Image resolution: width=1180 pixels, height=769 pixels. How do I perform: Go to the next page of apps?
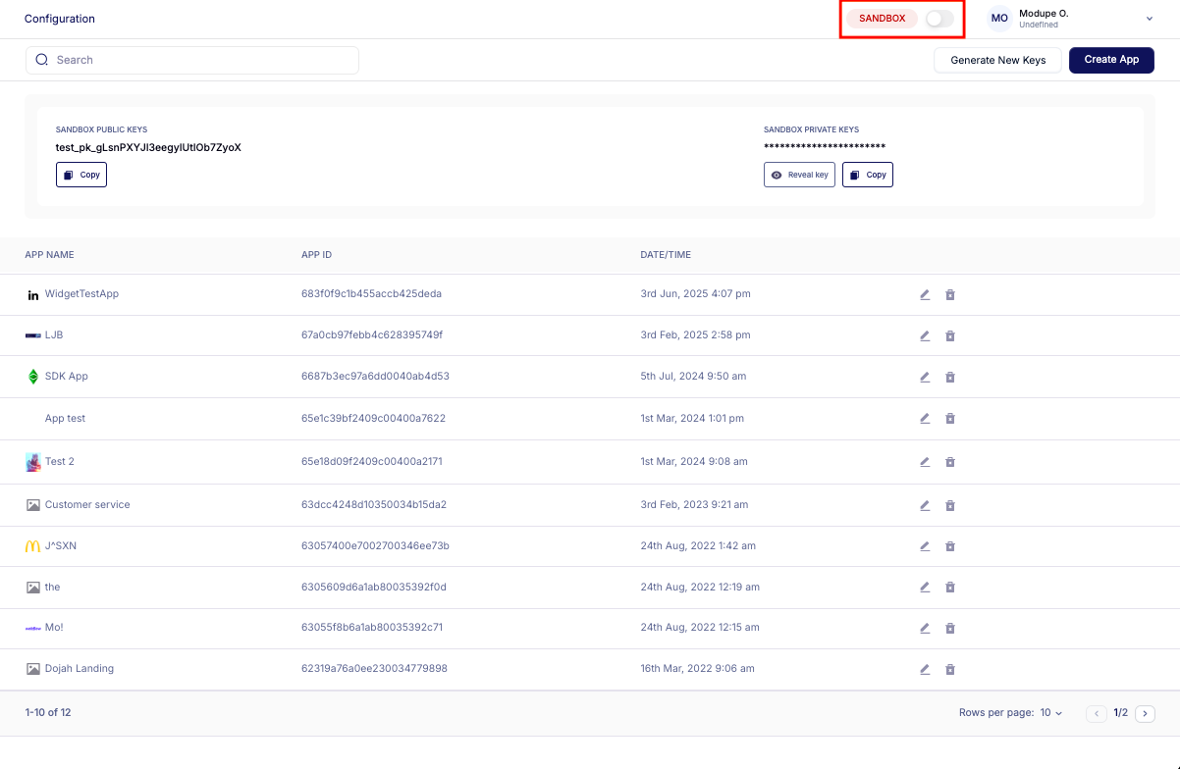(x=1145, y=713)
